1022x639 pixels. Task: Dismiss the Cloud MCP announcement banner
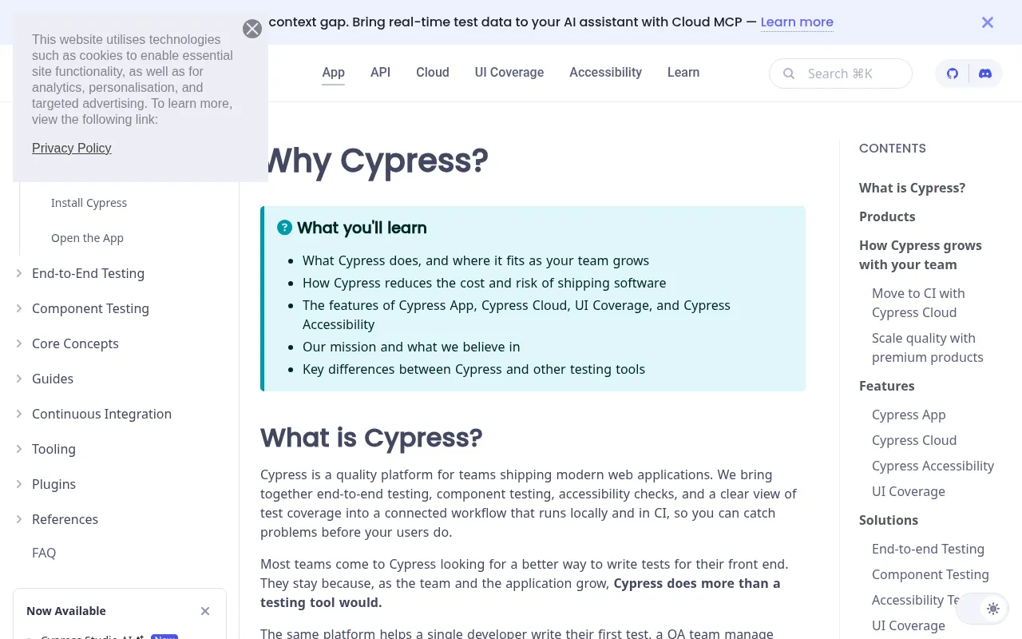coord(988,22)
